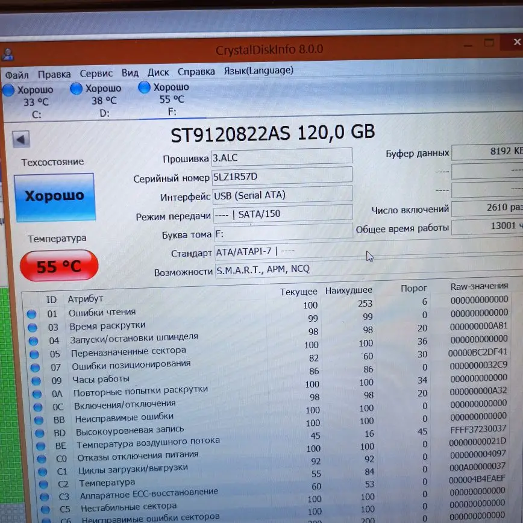Screen dimensions: 523x523
Task: Click the red 55 °C temperature button
Action: [60, 266]
